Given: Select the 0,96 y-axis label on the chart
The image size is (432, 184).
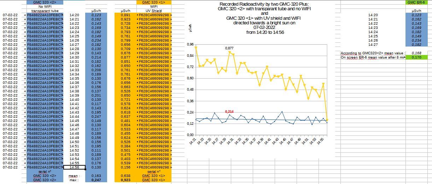Looking at the screenshot, I should point(190,44).
